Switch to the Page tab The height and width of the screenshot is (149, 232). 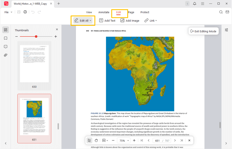131,12
